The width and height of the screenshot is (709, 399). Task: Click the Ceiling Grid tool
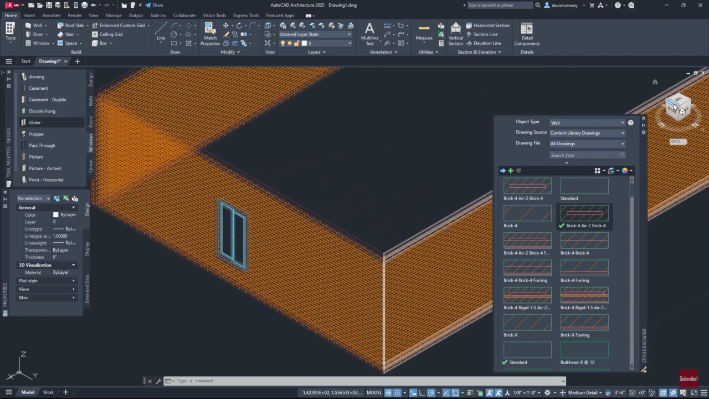click(x=107, y=34)
